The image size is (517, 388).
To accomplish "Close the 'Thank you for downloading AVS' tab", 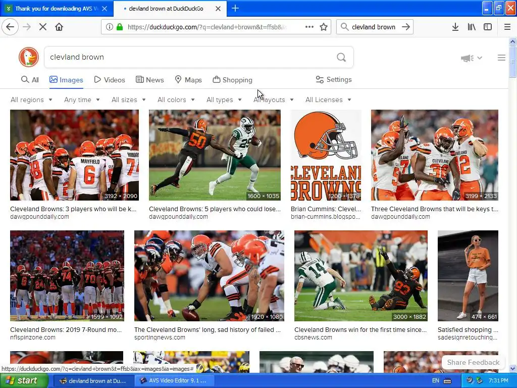I will coord(105,9).
